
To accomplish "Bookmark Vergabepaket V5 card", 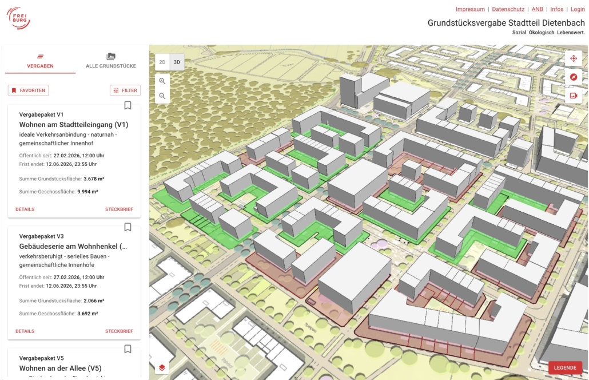I will coord(128,349).
